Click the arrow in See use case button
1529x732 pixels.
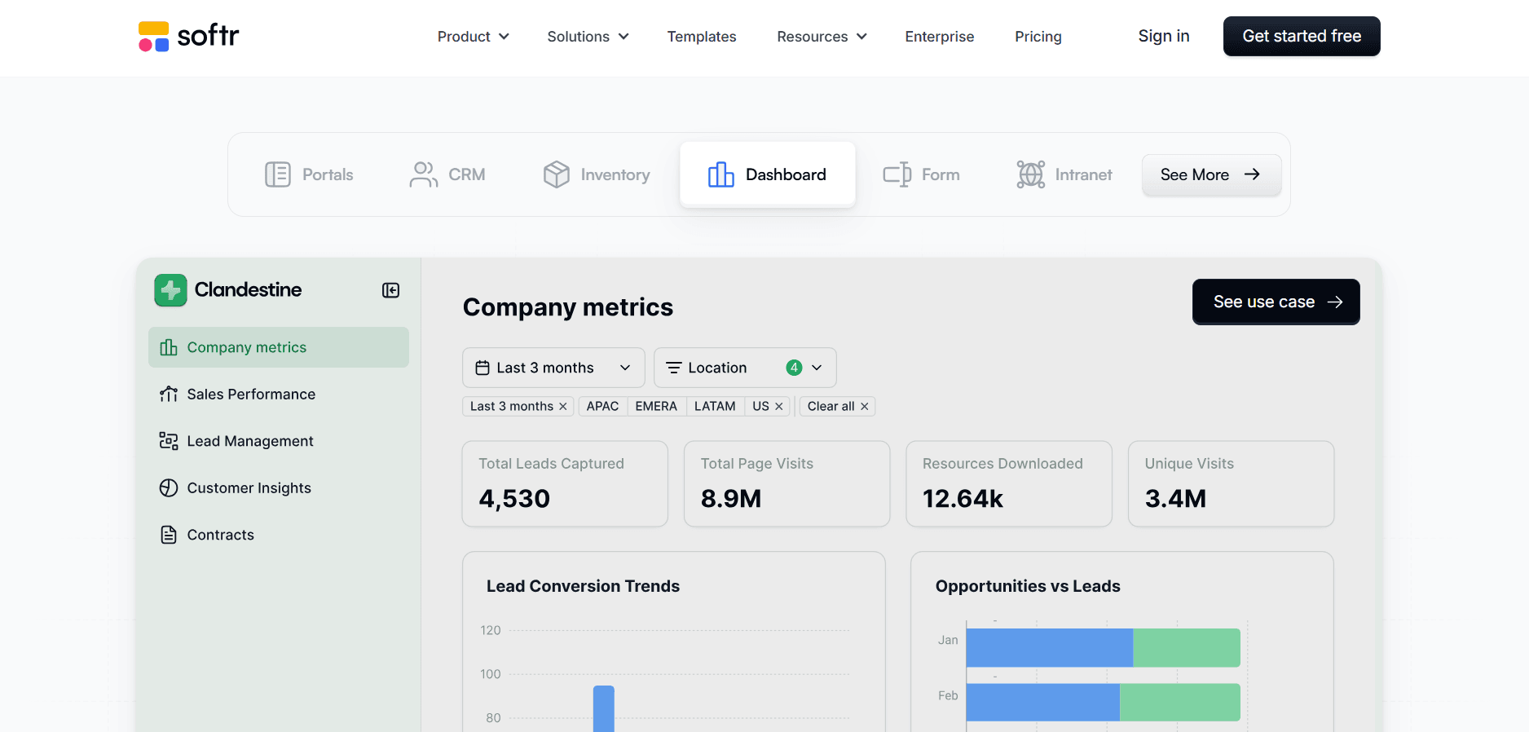1335,302
